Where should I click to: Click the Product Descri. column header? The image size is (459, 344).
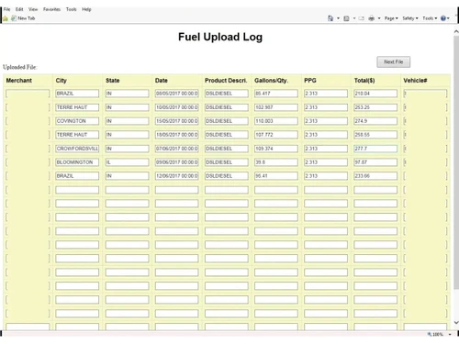click(x=226, y=81)
